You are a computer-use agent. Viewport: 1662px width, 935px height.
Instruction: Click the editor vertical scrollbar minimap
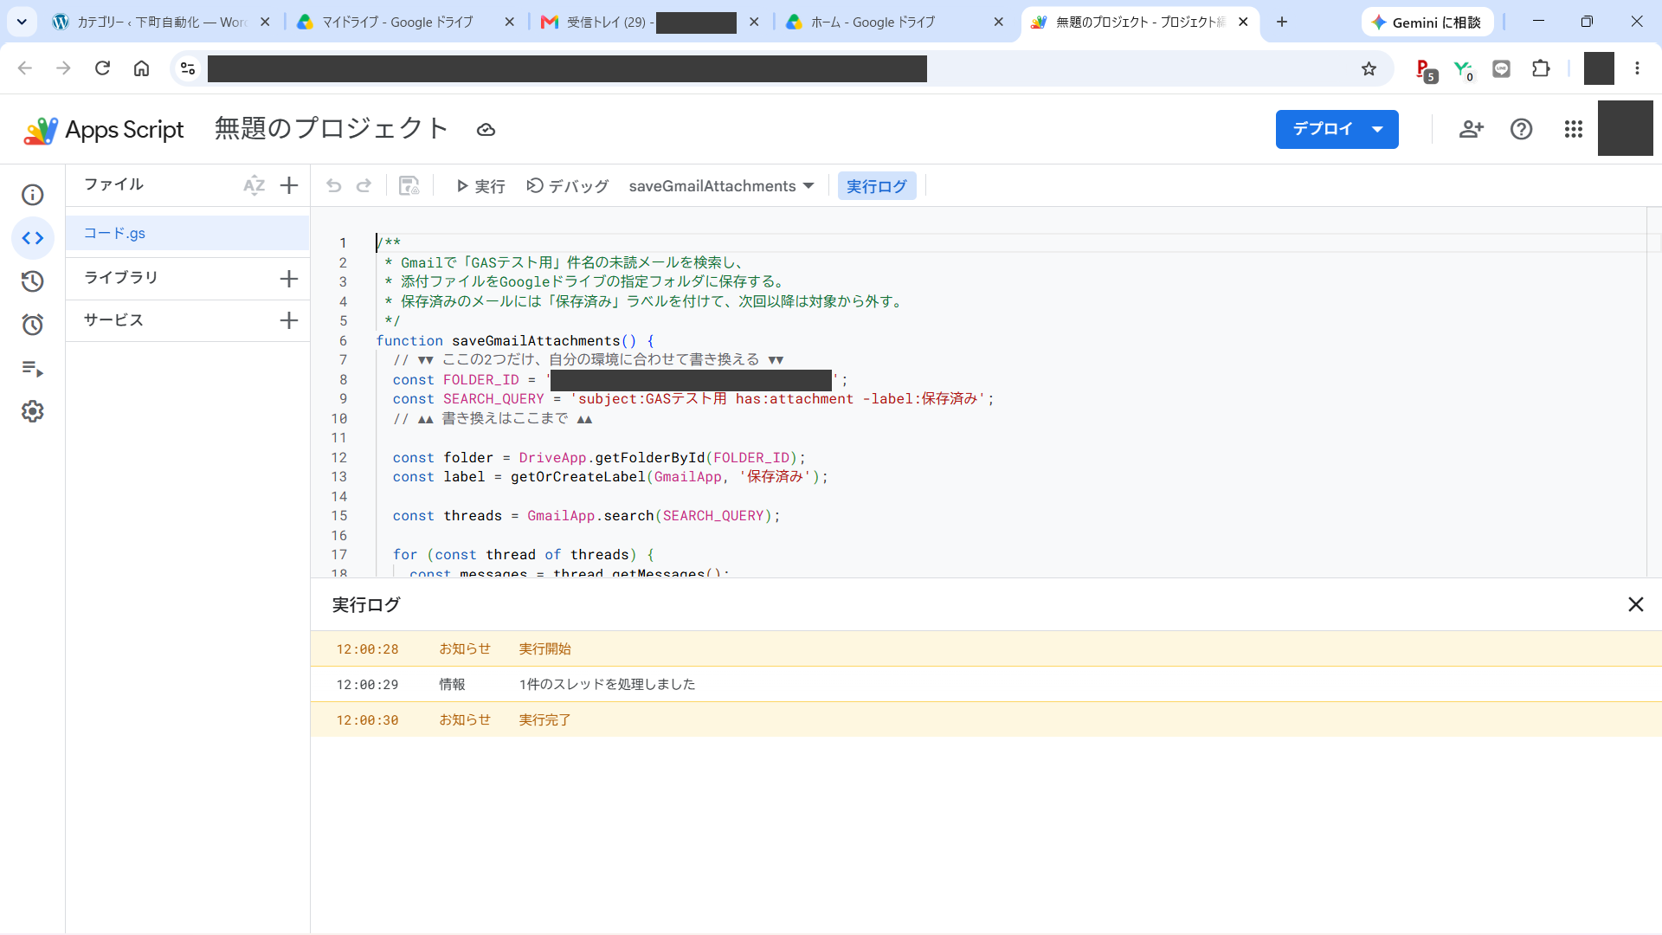(1653, 392)
